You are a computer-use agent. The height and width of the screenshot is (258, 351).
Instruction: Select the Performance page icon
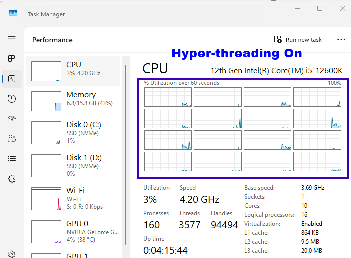12,79
